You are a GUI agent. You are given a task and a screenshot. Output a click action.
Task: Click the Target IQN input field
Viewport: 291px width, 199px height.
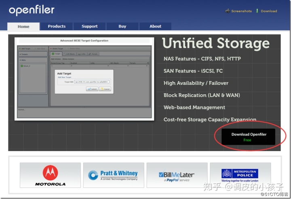[x=92, y=82]
